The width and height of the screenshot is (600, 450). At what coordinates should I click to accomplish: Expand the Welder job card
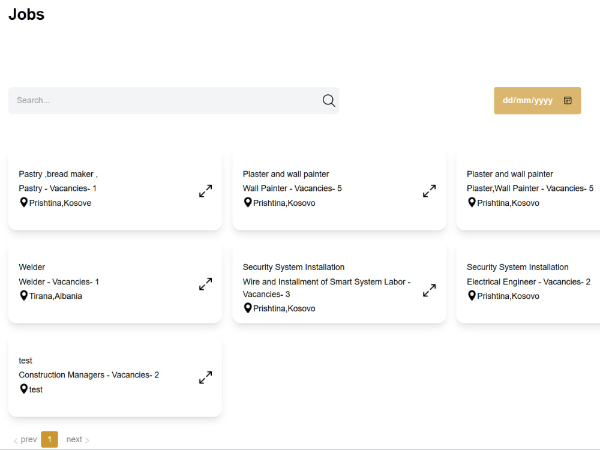205,284
